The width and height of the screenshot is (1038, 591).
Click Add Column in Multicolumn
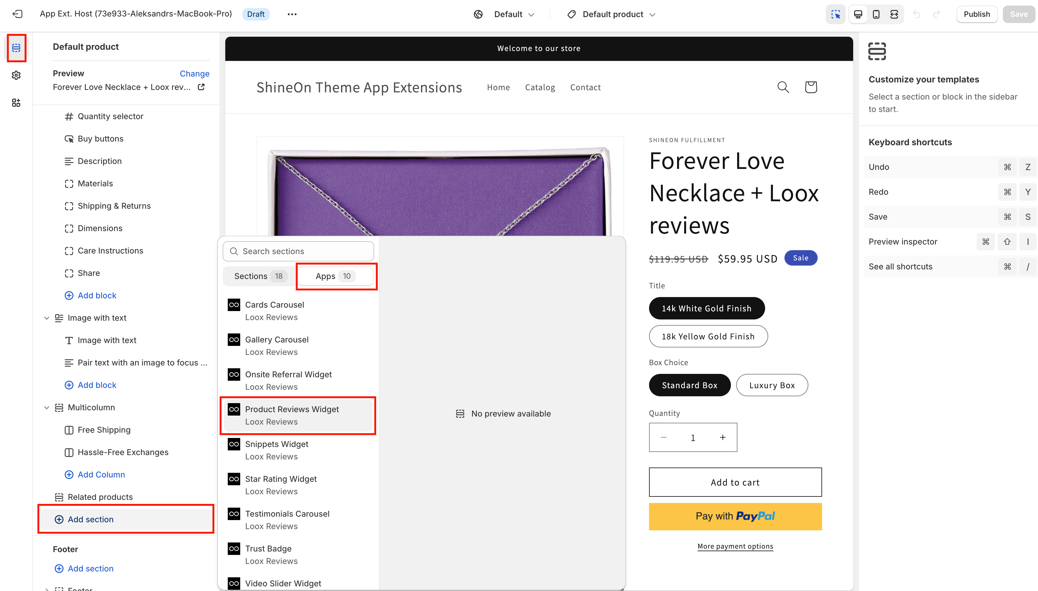(101, 474)
